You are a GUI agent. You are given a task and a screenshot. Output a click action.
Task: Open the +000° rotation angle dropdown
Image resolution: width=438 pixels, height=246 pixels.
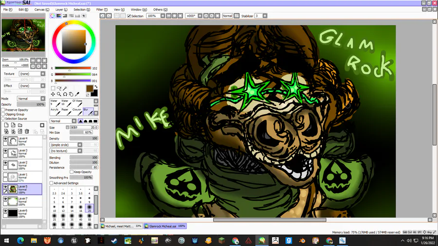point(200,16)
